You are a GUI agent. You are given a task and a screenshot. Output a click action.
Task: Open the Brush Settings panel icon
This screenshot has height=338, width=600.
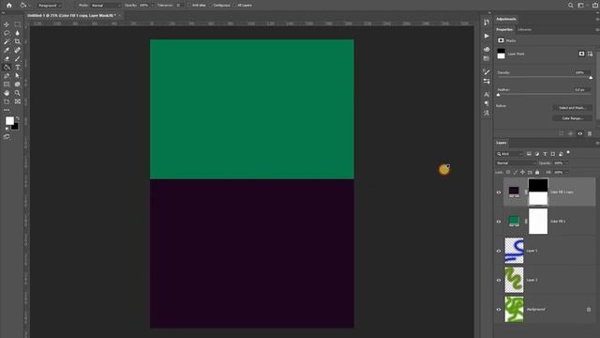pos(487,71)
